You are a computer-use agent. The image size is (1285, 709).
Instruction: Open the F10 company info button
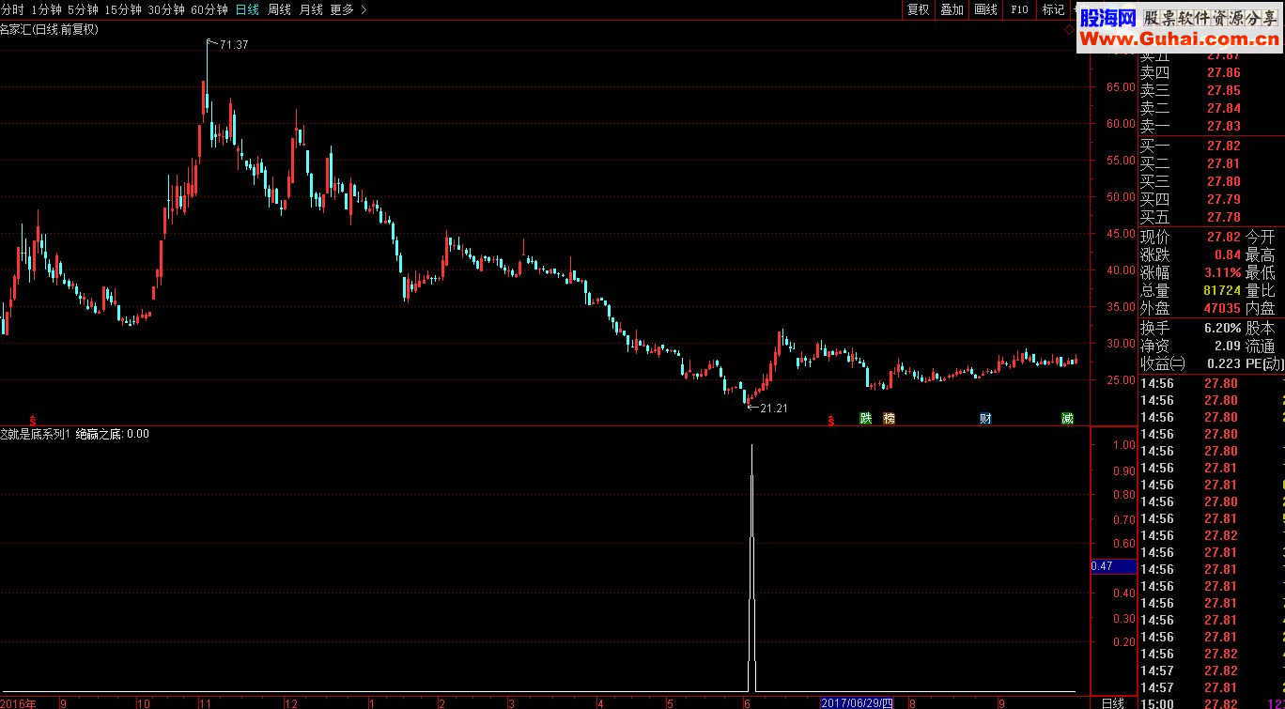coord(1019,9)
